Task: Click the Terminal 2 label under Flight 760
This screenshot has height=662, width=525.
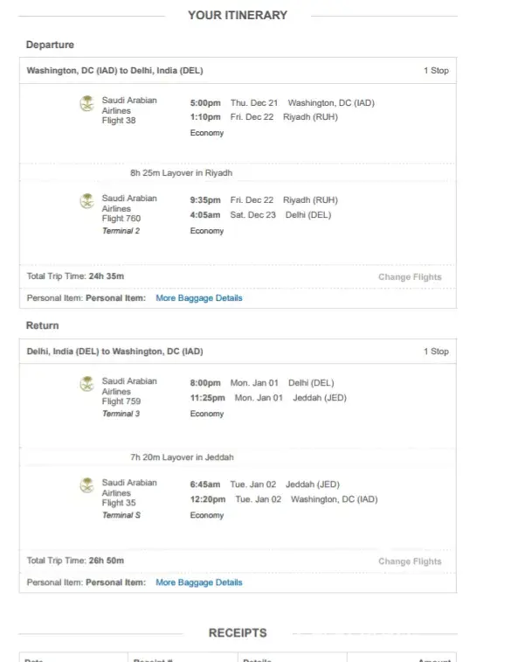Action: point(121,231)
